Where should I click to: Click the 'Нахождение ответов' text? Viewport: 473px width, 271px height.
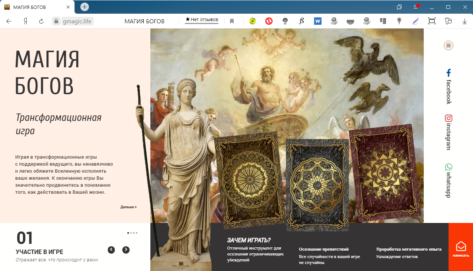click(x=397, y=257)
